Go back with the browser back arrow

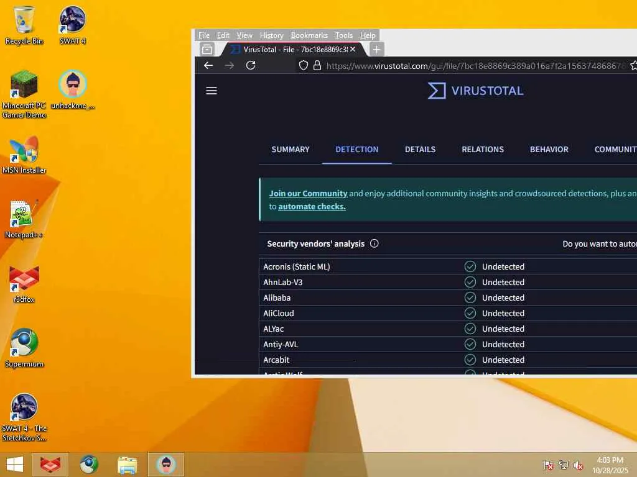point(208,65)
